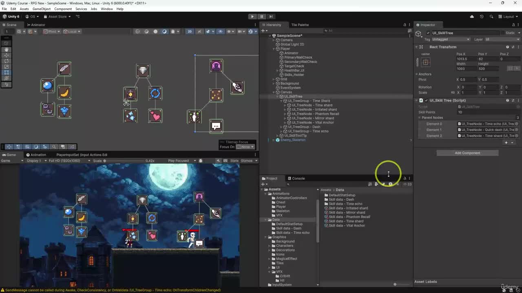The width and height of the screenshot is (522, 293).
Task: Collapse the Player object in Hierarchy
Action: (274, 49)
